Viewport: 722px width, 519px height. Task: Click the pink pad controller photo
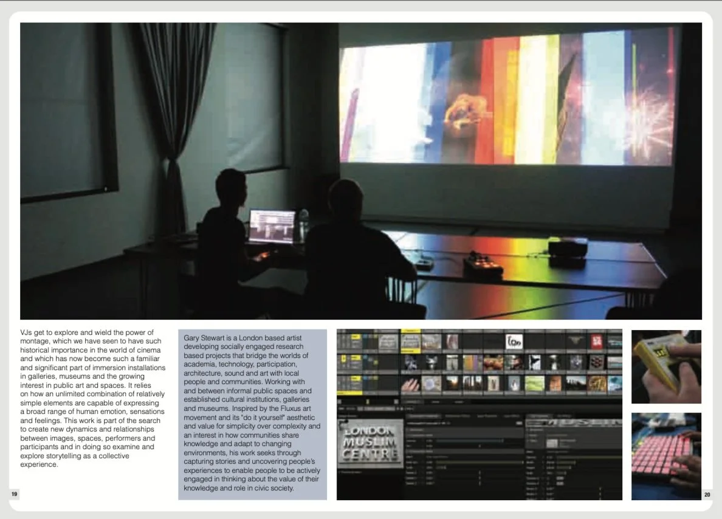[x=666, y=456]
